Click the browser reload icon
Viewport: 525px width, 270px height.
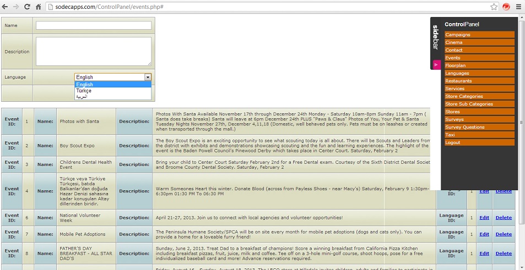click(27, 7)
